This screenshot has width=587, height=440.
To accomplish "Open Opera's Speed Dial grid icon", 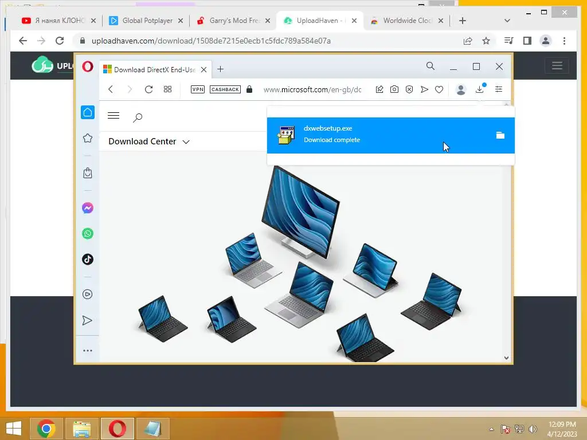I will pos(168,89).
